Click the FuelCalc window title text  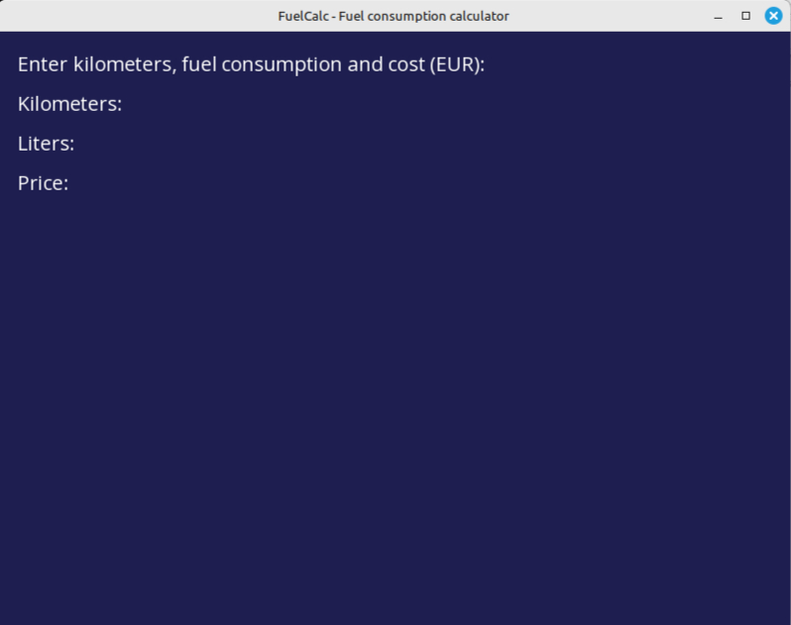(x=394, y=16)
